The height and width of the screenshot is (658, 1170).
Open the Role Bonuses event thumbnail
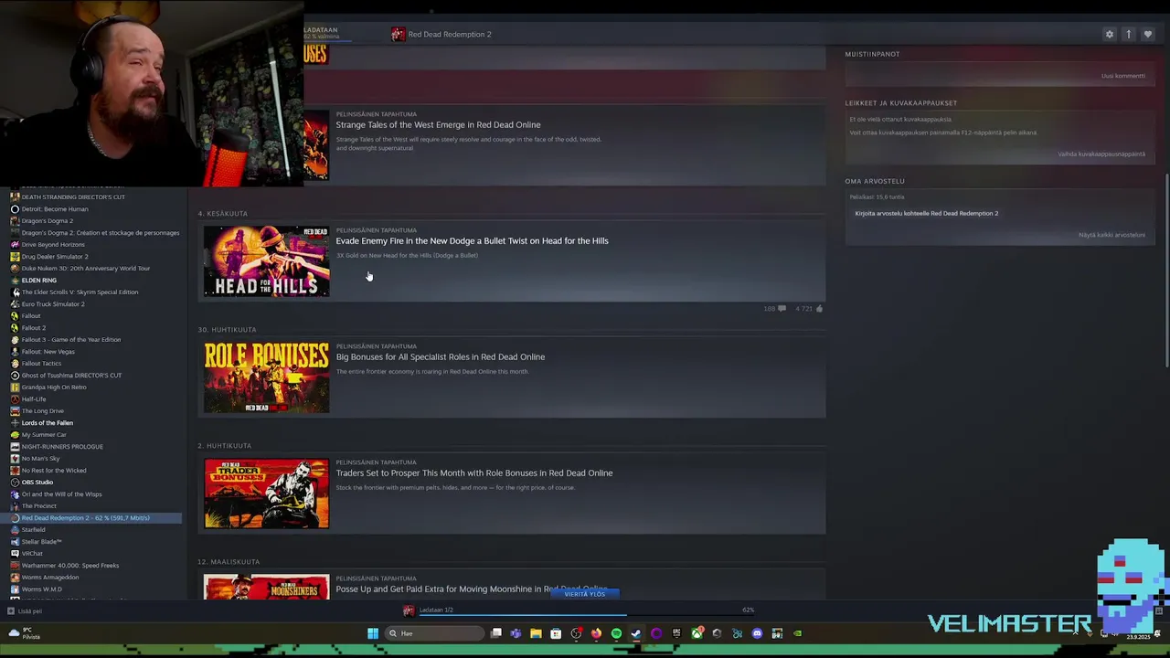point(266,377)
